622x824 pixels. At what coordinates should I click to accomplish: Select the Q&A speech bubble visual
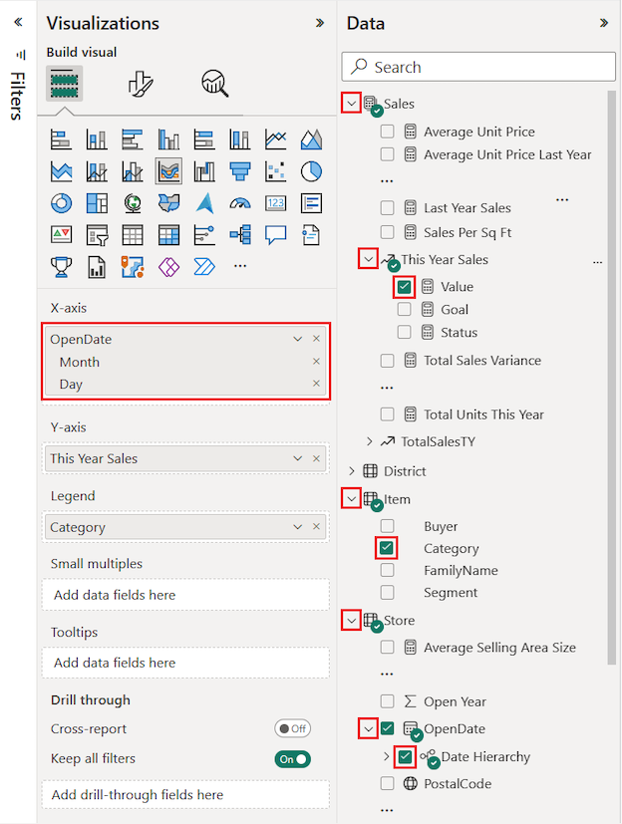pyautogui.click(x=275, y=234)
